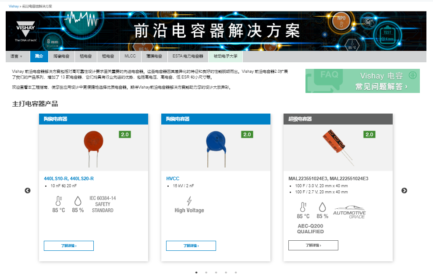This screenshot has width=433, height=278.
Task: Click the High Voltage lightning icon
Action: [189, 201]
